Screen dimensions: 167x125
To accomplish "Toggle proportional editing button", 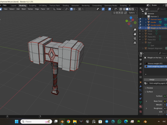I will tap(80, 9).
